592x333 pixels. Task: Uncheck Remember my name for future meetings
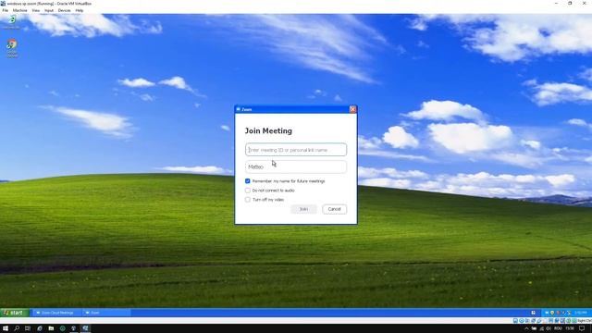(248, 181)
